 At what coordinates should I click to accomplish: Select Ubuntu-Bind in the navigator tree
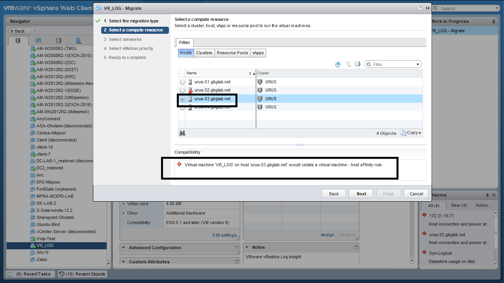tap(48, 224)
